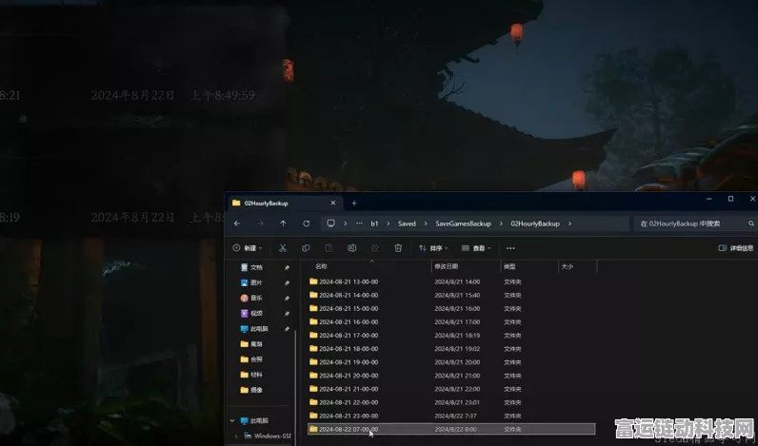
Task: Click the pin icon beside 文档
Action: [287, 267]
